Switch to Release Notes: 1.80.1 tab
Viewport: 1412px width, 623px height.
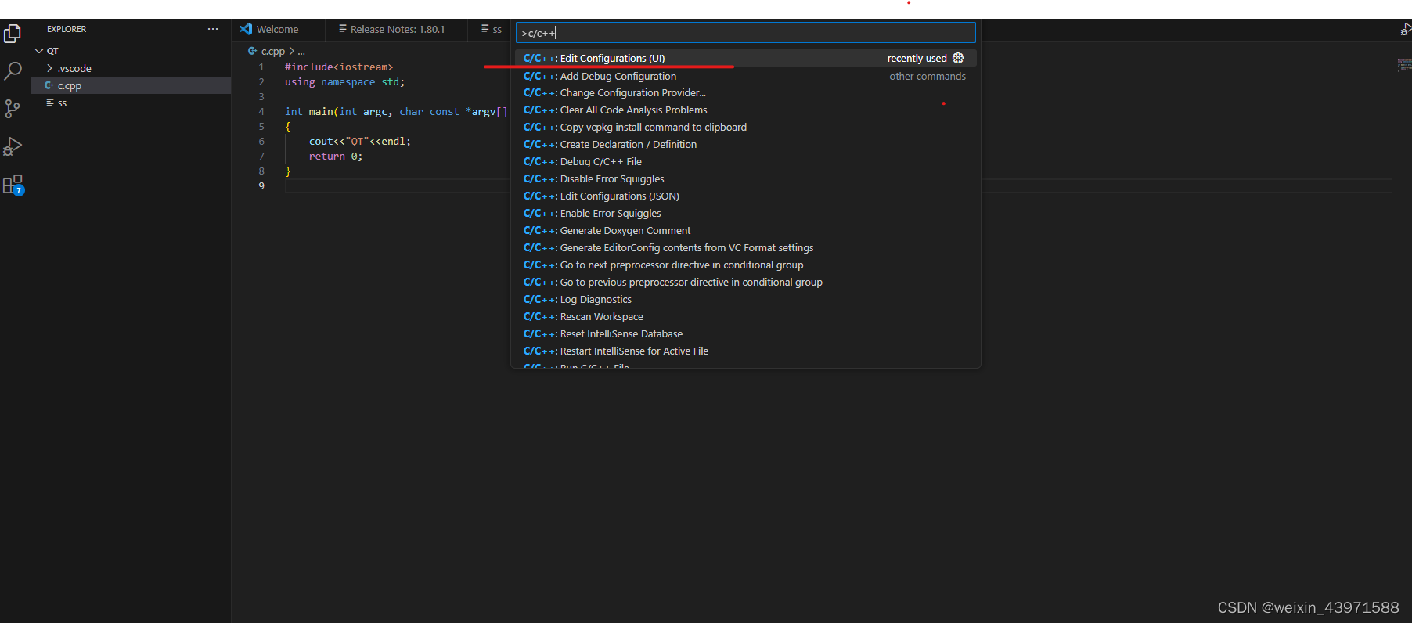point(397,29)
